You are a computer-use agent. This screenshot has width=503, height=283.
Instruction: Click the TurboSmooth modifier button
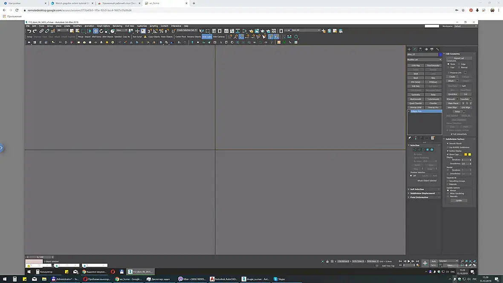tap(433, 99)
